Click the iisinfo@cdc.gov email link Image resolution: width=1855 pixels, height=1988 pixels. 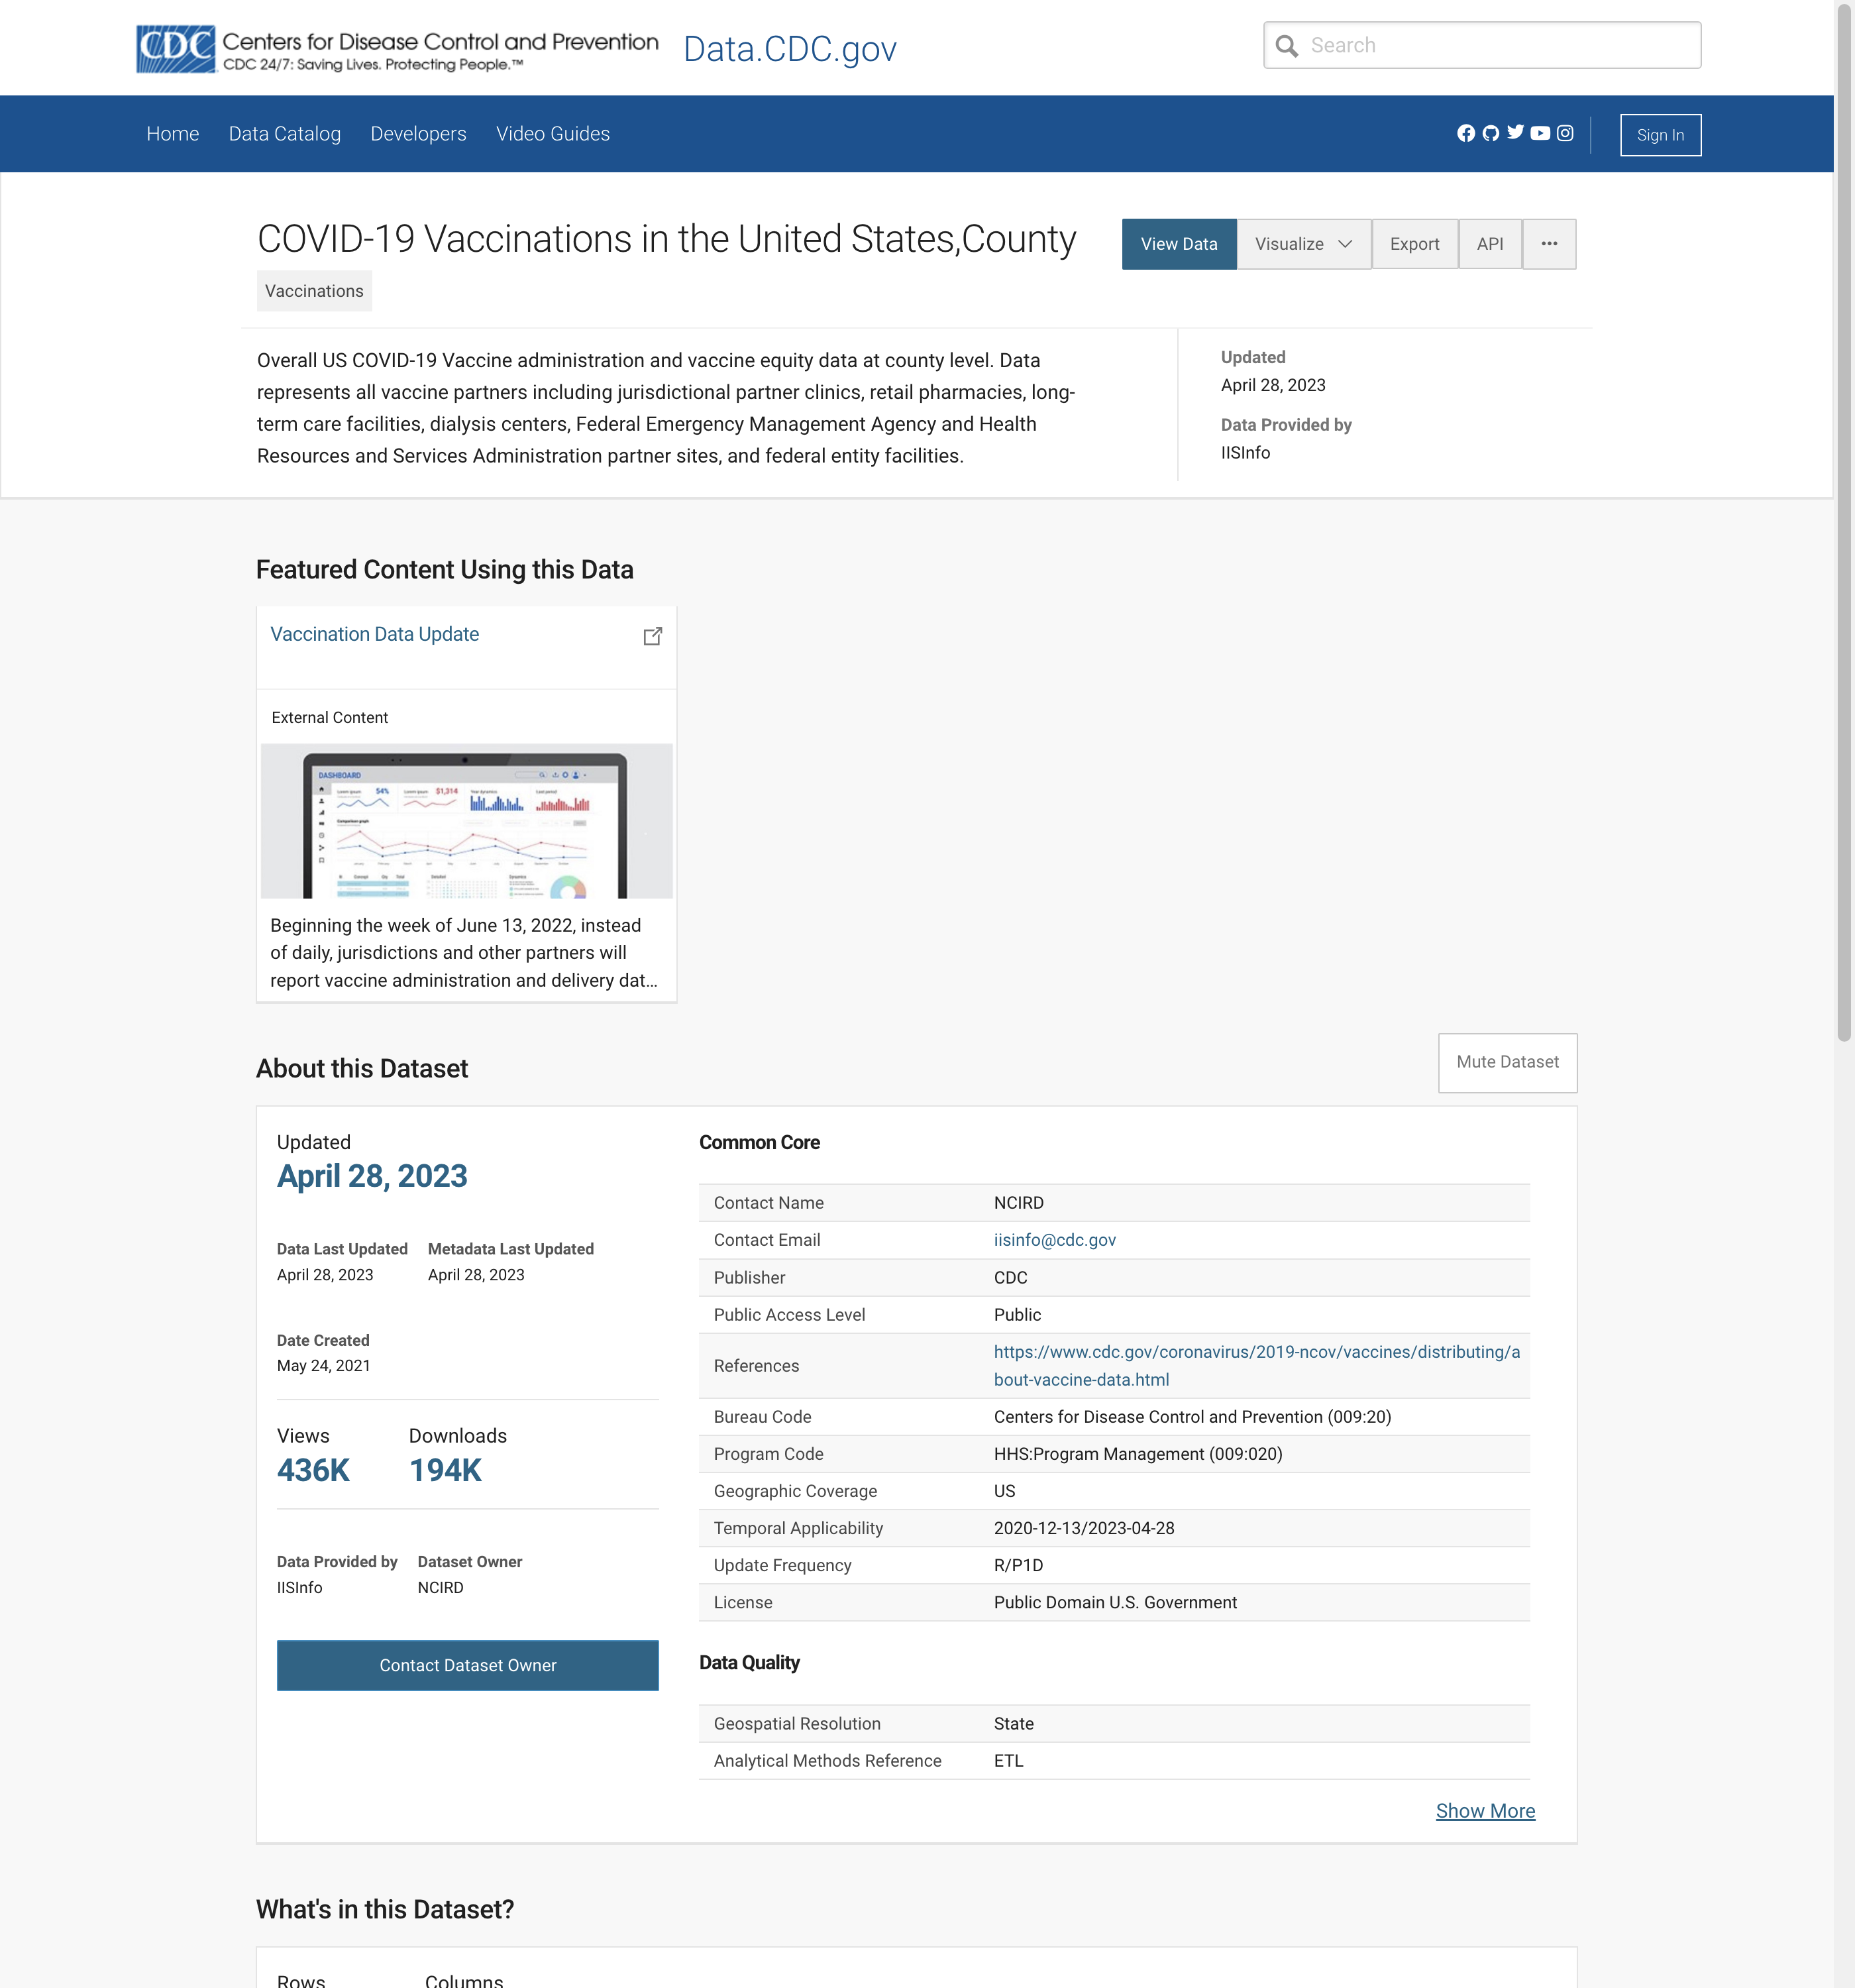coord(1054,1240)
